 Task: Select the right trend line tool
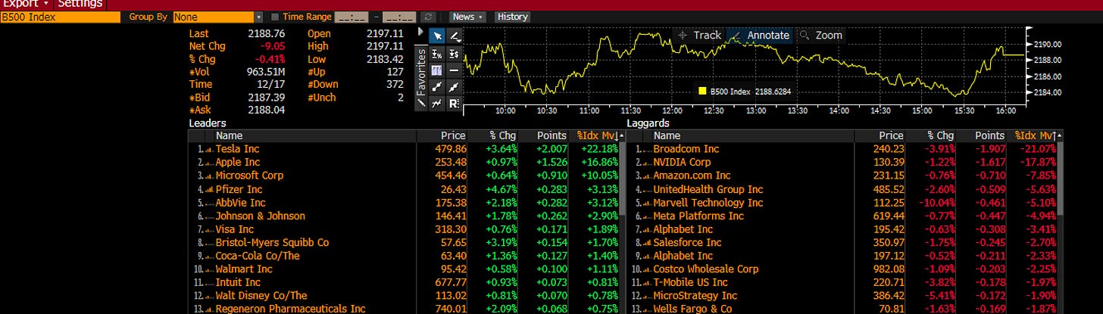(455, 87)
